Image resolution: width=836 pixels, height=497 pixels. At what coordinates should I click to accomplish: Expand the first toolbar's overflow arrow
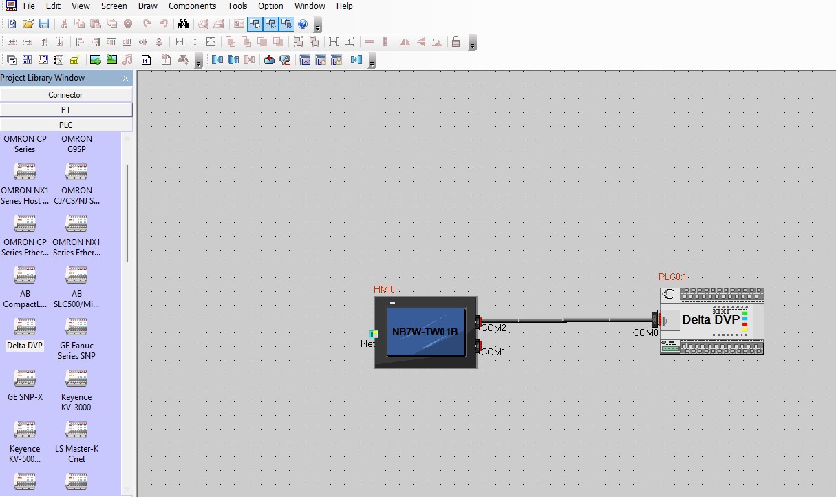click(317, 27)
